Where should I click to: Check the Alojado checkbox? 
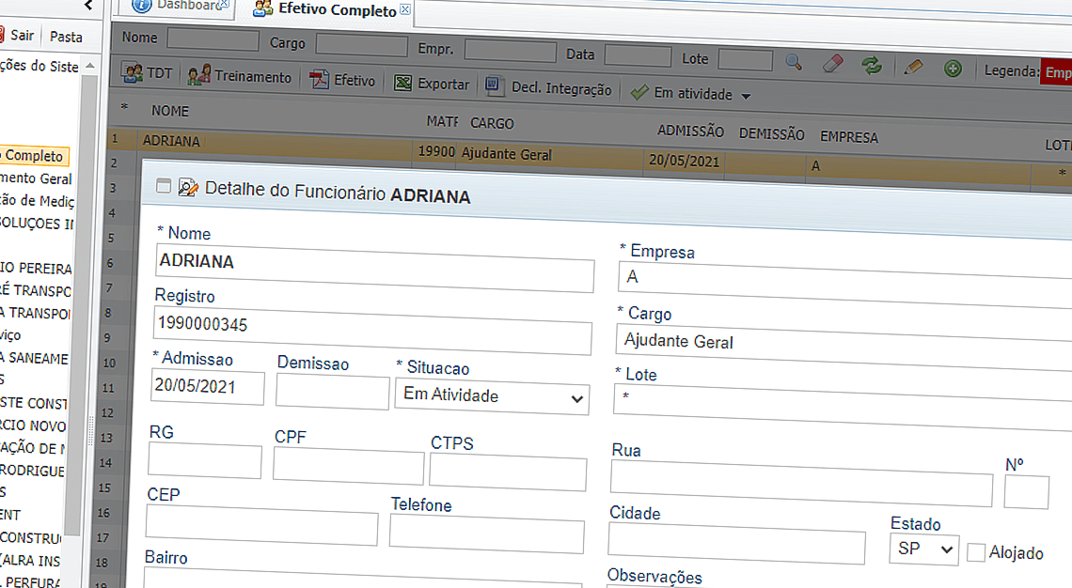(975, 552)
